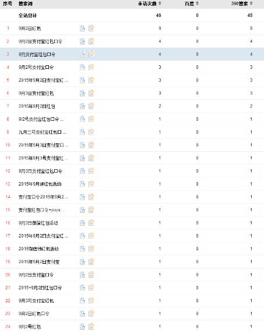Image resolution: width=264 pixels, height=332 pixels.
Task: Open the orange history icon in row 3
Action: point(91,54)
